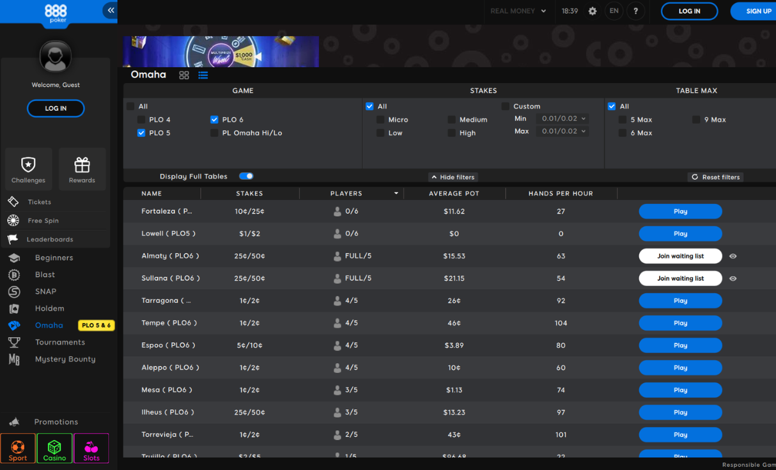The height and width of the screenshot is (470, 776).
Task: Uncheck the All stakes checkbox
Action: point(369,106)
